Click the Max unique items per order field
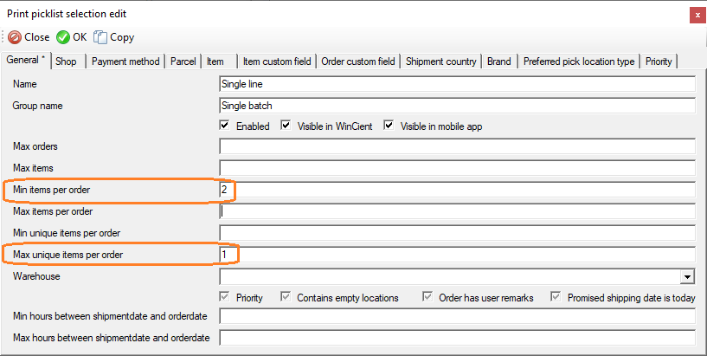 [x=457, y=255]
